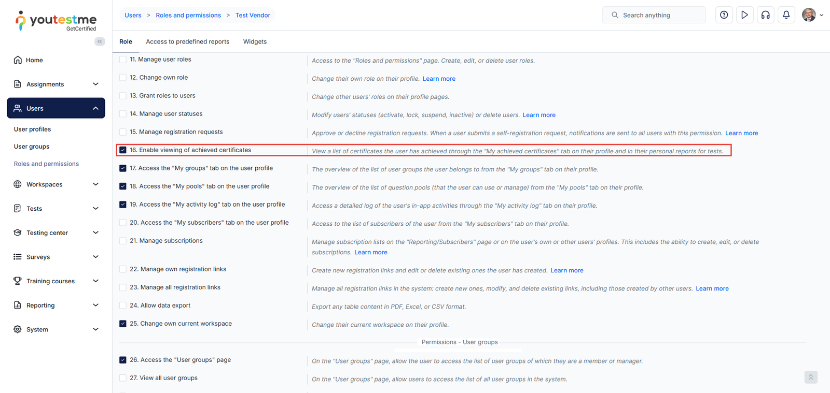Enable the Allow data export checkbox
The height and width of the screenshot is (393, 830).
(123, 305)
